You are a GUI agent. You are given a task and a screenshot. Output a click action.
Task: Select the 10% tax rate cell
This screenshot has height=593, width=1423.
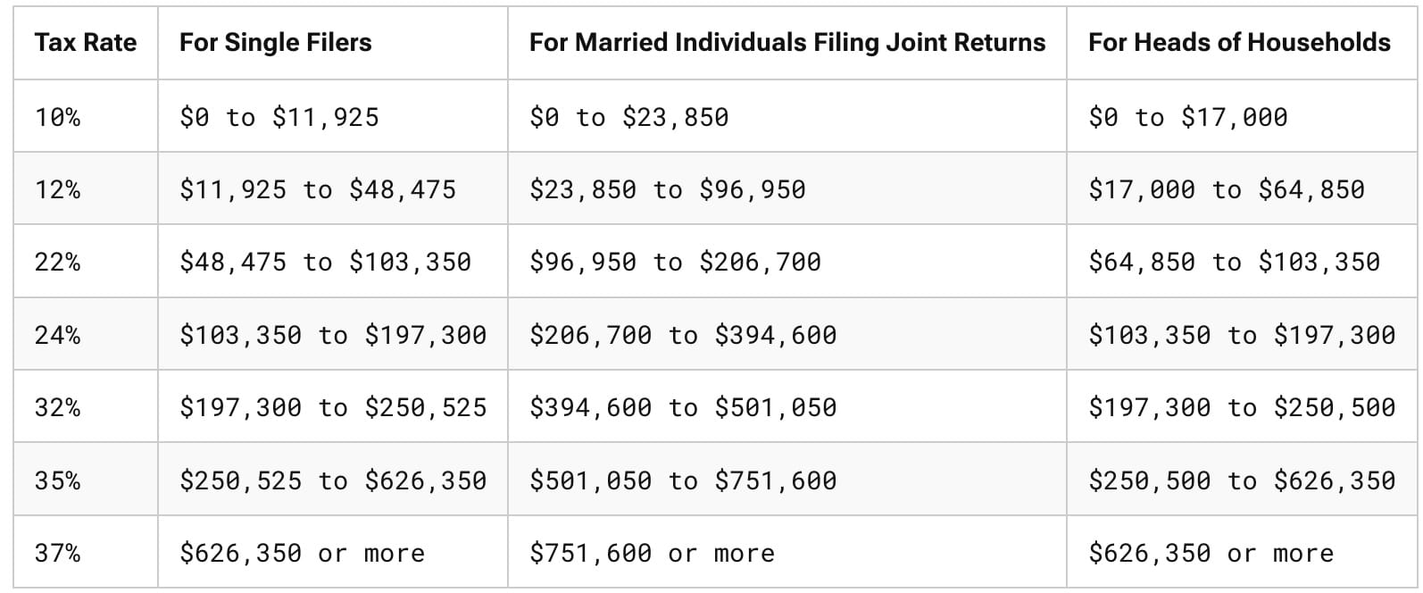(x=58, y=117)
